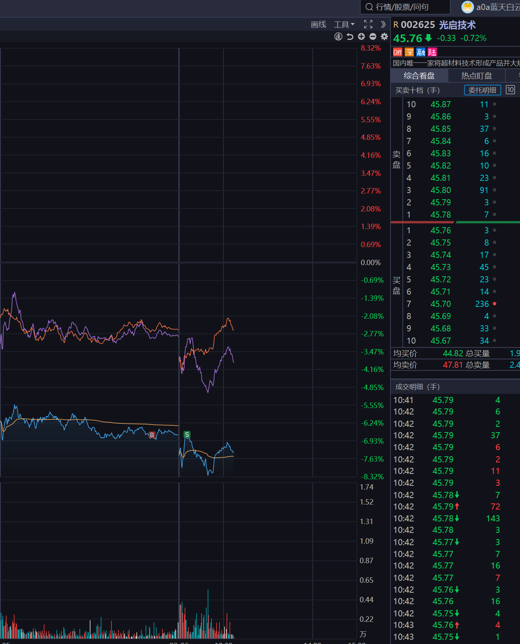Expand the panel with double chevron
Image resolution: width=520 pixels, height=644 pixels.
pos(383,25)
